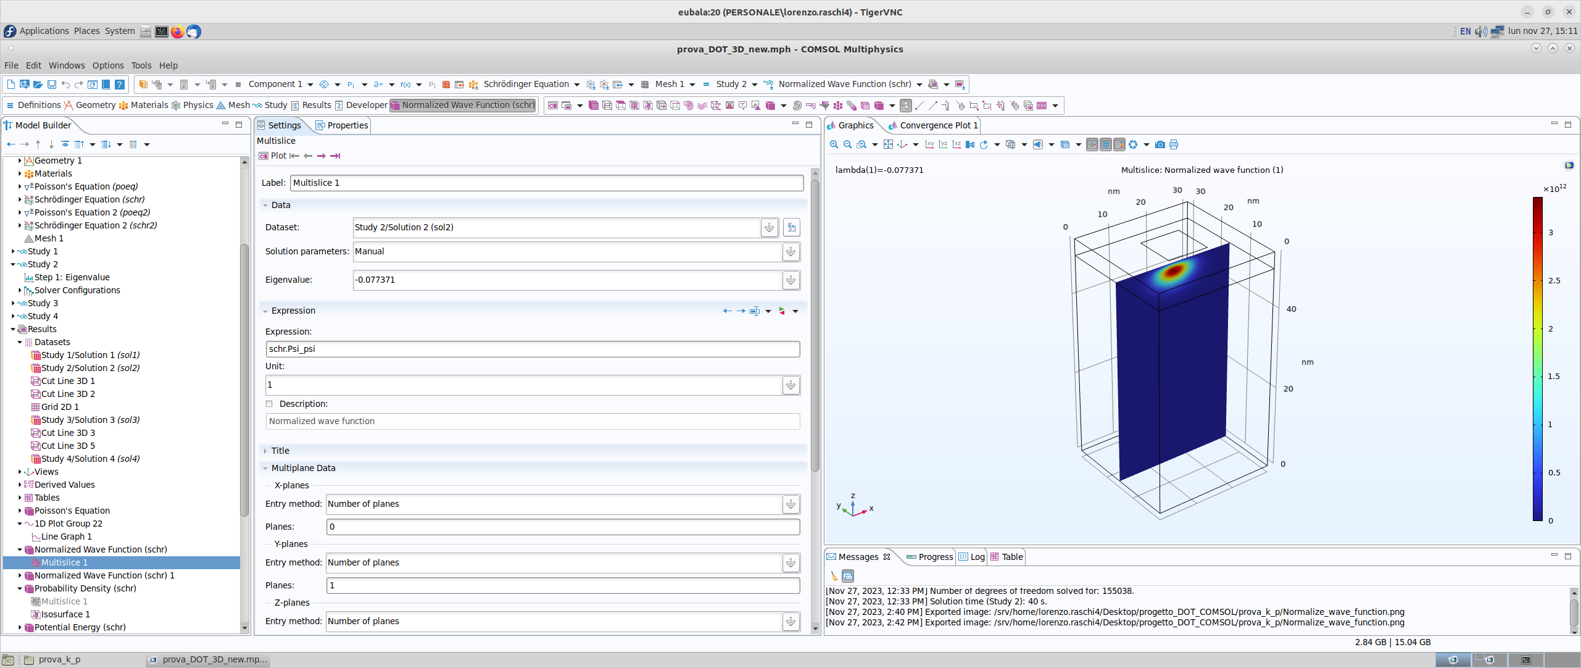This screenshot has height=668, width=1581.
Task: Click the Zoom Extents icon
Action: (x=888, y=144)
